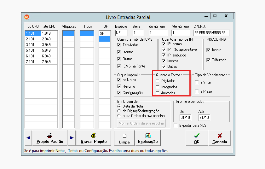Toggle the 'as Notas' print checkbox

(119, 80)
